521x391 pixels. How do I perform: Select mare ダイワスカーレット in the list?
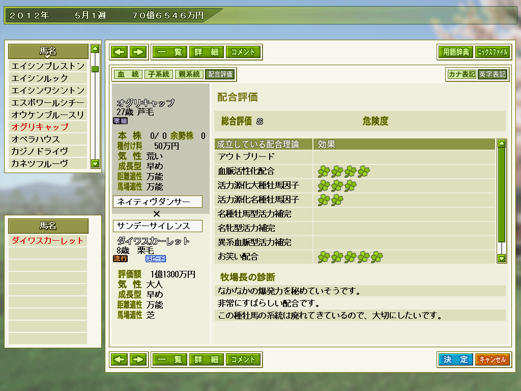[48, 240]
